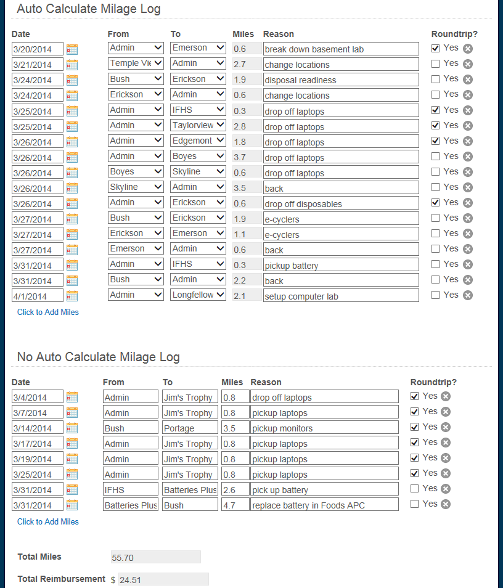This screenshot has width=503, height=588.
Task: Click the 3.7 miles value for Admin to Boyes
Action: point(247,157)
